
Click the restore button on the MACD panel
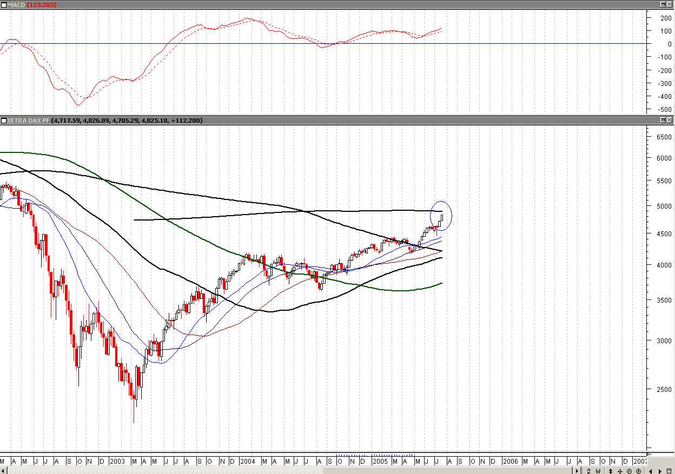point(663,4)
